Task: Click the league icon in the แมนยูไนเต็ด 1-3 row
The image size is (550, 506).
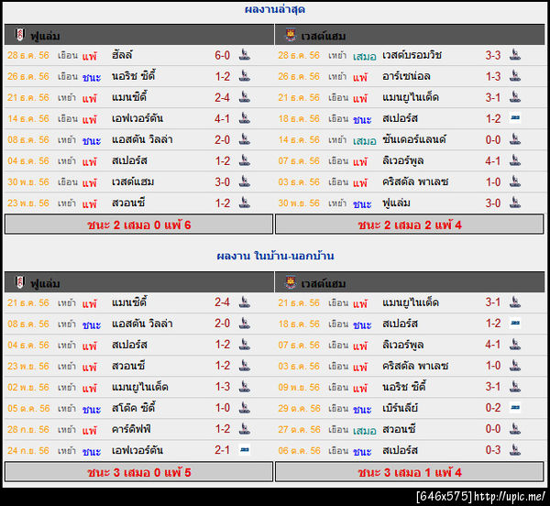Action: 244,387
